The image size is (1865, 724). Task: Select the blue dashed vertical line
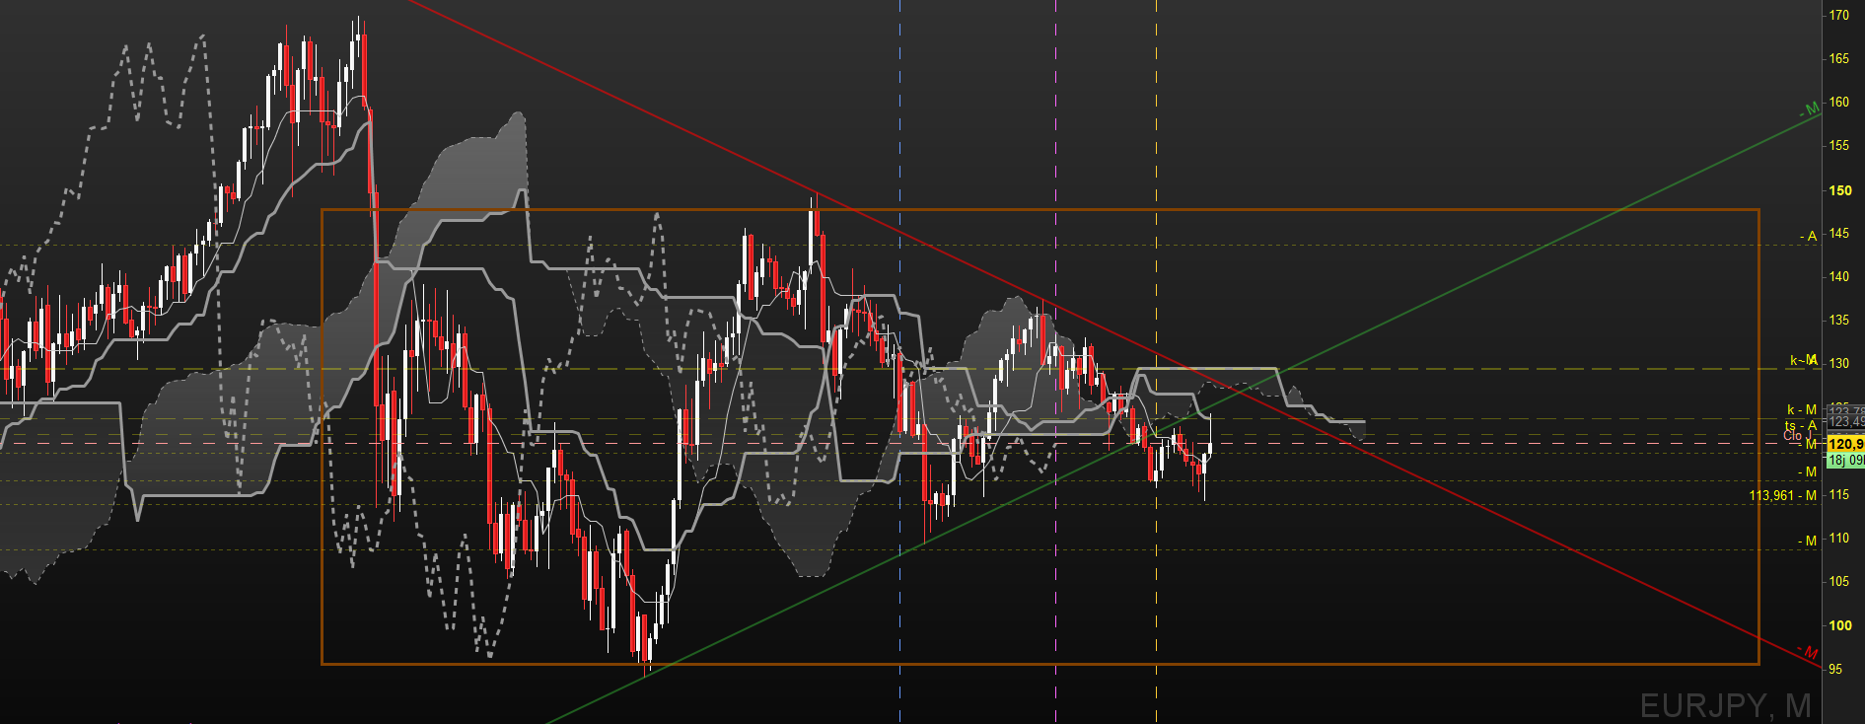(900, 362)
